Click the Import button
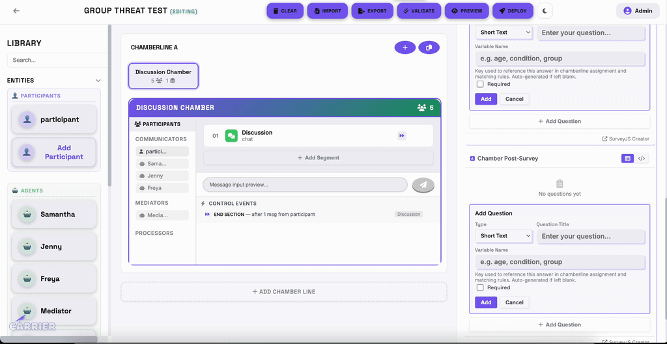Viewport: 667px width, 344px height. tap(328, 11)
